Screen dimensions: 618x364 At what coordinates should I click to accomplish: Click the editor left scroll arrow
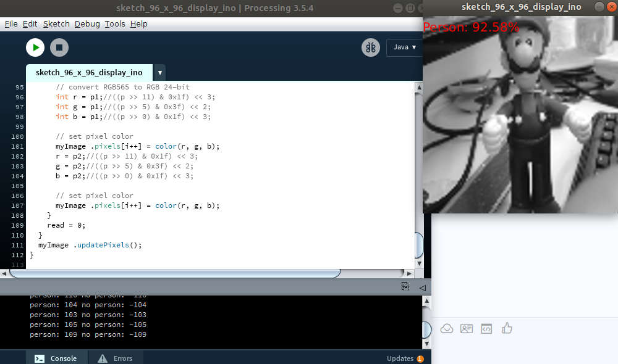4,273
